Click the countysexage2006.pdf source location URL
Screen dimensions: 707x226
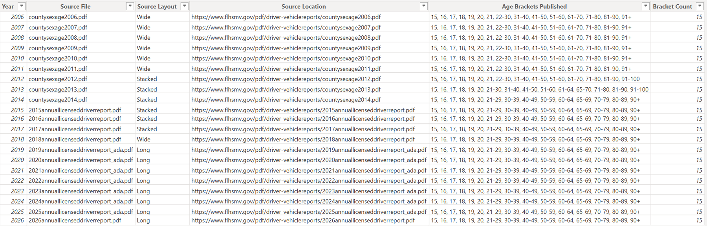(x=286, y=17)
